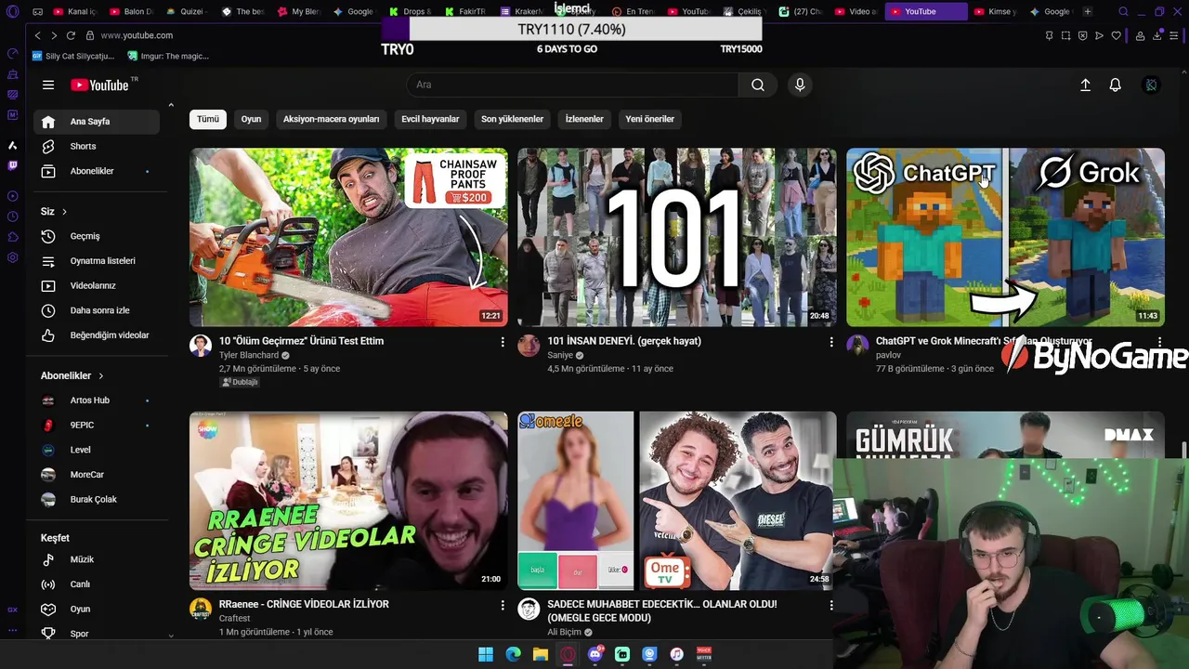Open Tyler Blanchard channel name link
This screenshot has height=669, width=1189.
click(249, 355)
